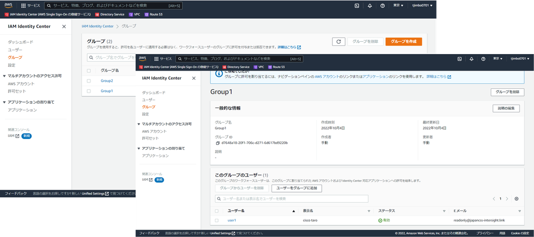Open Permission sets in front window sidebar
This screenshot has width=534, height=237.
[x=150, y=138]
